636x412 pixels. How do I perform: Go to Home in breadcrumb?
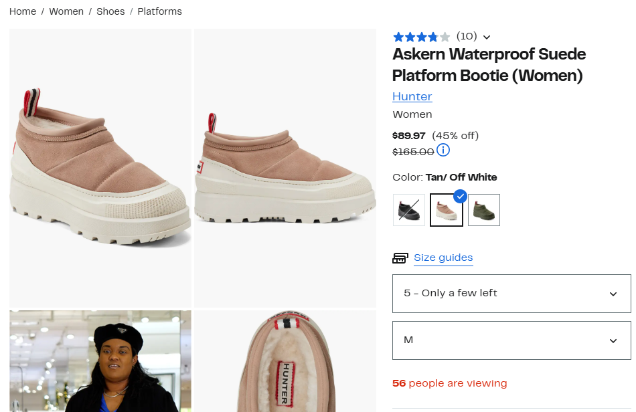click(23, 11)
